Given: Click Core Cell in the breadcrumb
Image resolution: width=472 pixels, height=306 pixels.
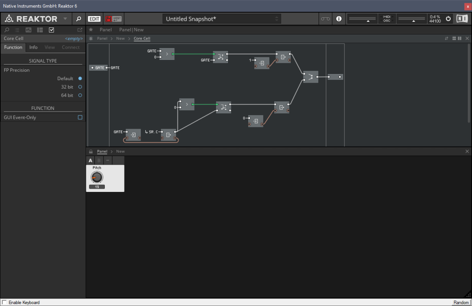Looking at the screenshot, I should tap(142, 39).
